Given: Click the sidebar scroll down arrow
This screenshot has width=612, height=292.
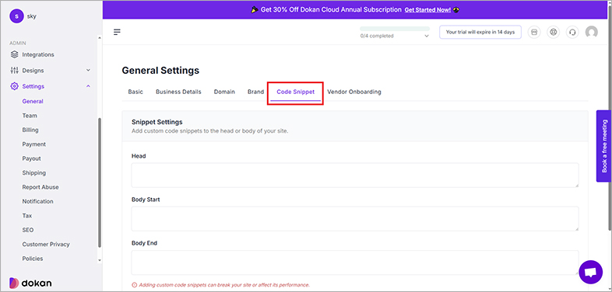Looking at the screenshot, I should click(x=99, y=260).
